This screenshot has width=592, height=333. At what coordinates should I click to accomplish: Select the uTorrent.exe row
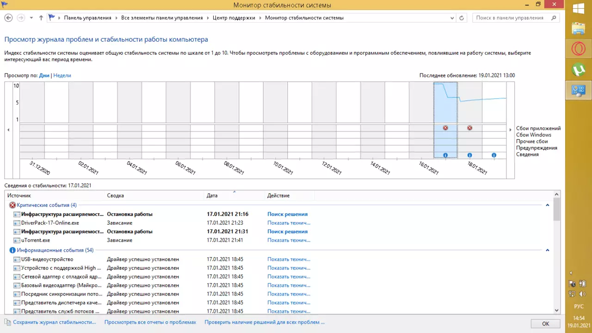coord(279,240)
